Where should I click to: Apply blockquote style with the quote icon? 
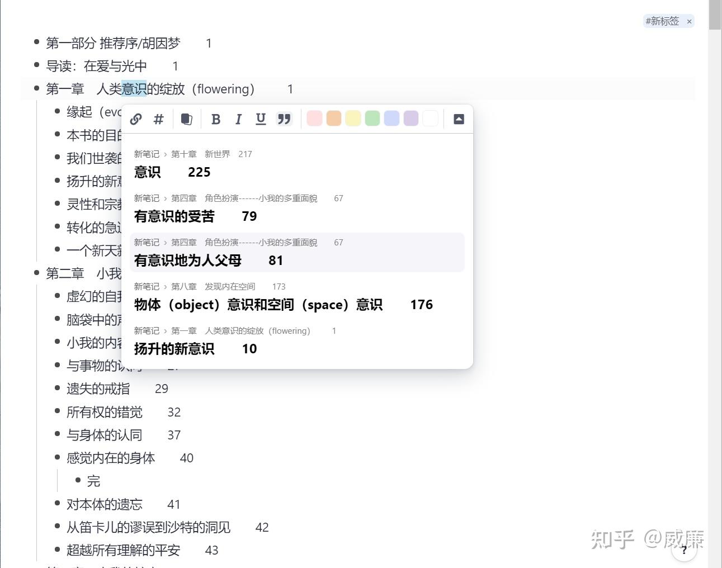click(284, 119)
